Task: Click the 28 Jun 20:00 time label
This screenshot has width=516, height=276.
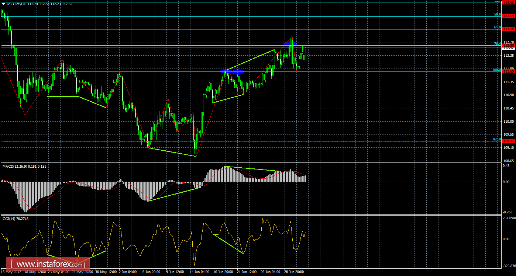Action: click(295, 272)
